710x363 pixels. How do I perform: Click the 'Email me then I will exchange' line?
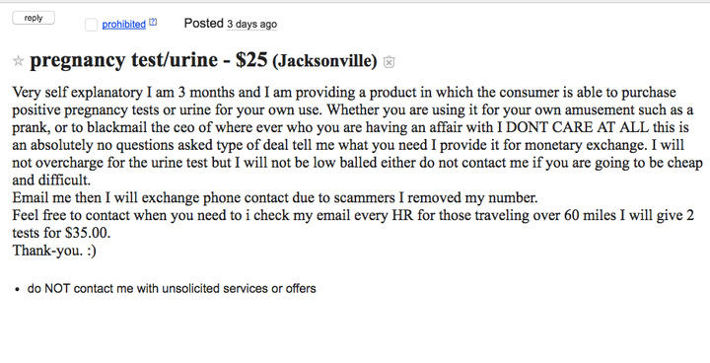pos(275,197)
